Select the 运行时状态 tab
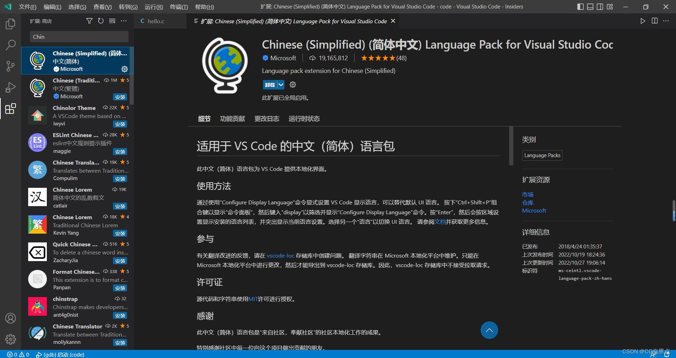The width and height of the screenshot is (676, 358). coord(304,119)
